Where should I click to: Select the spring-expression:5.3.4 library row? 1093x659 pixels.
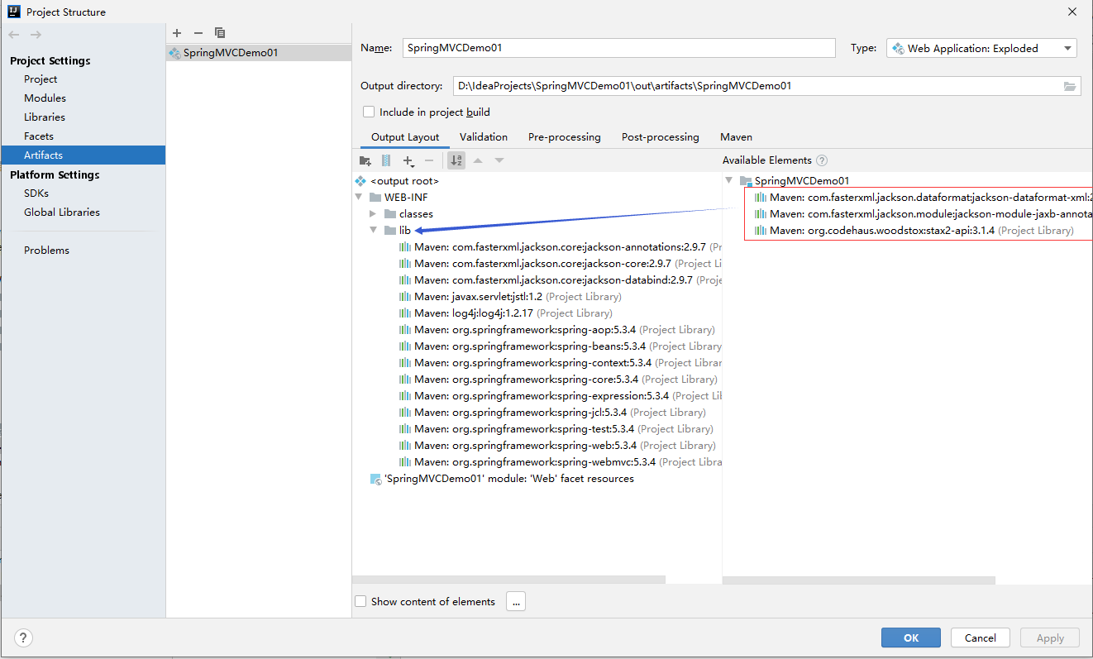[560, 395]
